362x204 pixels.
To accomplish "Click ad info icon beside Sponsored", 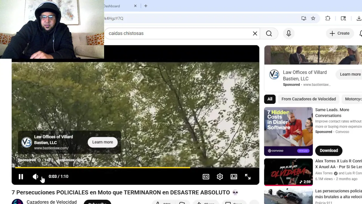I will pos(39,160).
